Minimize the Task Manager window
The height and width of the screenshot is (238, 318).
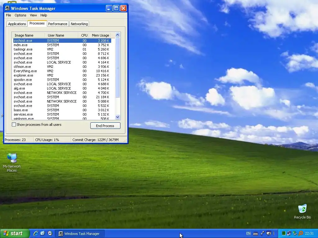(109, 8)
